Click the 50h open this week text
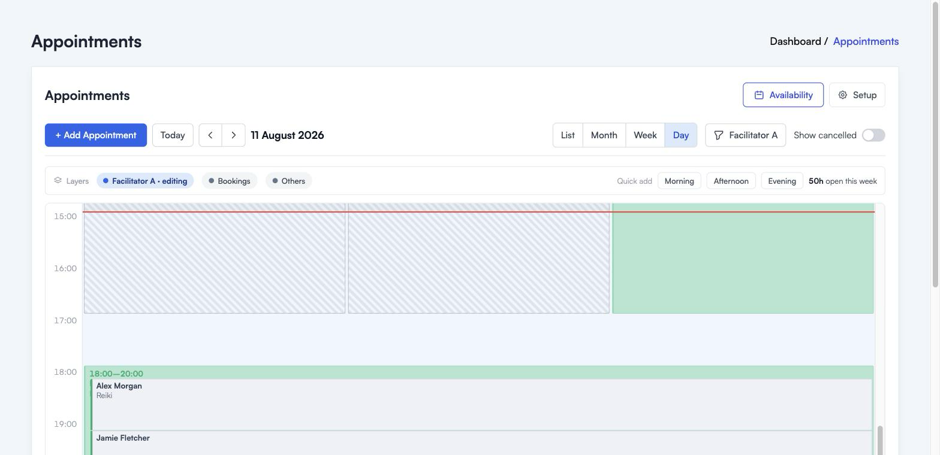Screen dimensions: 940x455 pyautogui.click(x=843, y=181)
